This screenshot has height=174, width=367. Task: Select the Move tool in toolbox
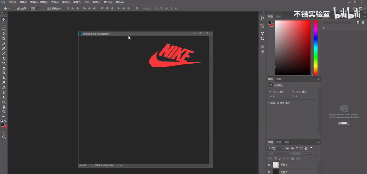[x=4, y=19]
